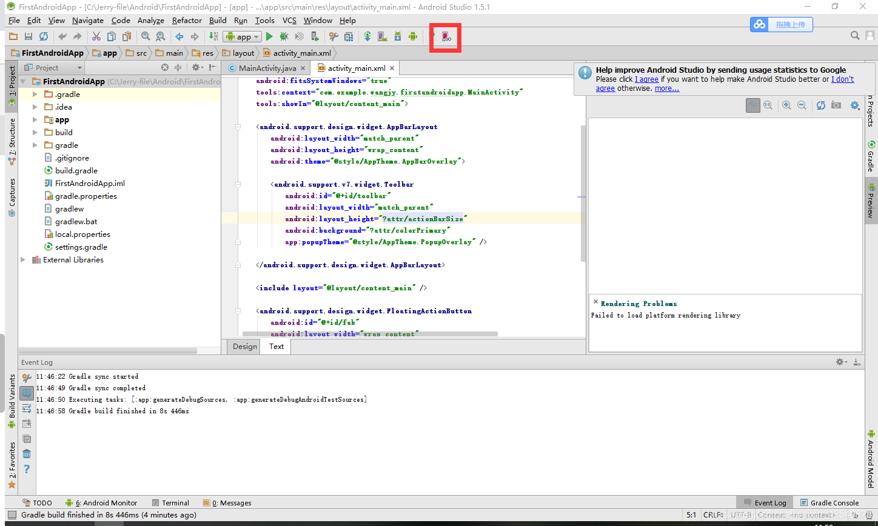The image size is (878, 526).
Task: Open Project Structure toolbar icon
Action: coord(349,36)
